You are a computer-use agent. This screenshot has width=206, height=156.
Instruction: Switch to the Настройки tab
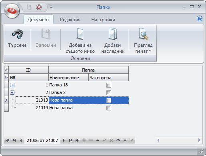coord(103,20)
